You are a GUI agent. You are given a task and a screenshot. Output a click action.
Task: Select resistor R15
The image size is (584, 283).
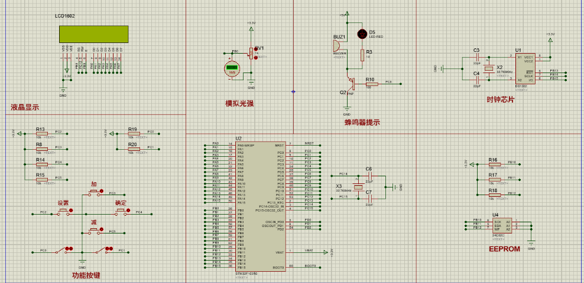pyautogui.click(x=42, y=179)
